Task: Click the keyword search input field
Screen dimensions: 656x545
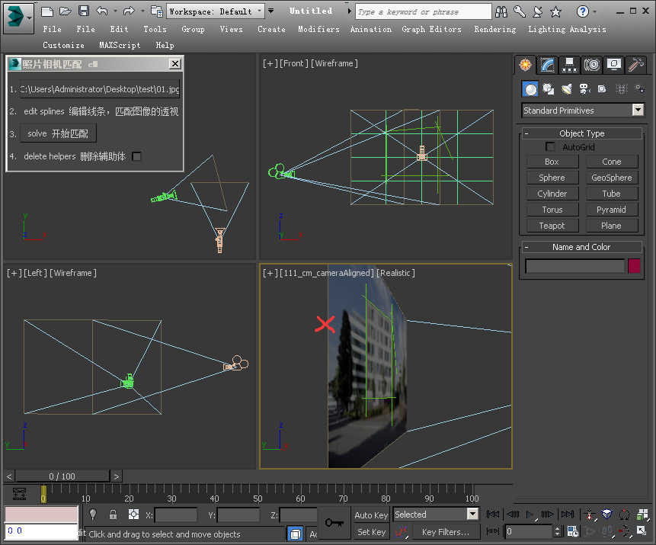Action: tap(423, 11)
